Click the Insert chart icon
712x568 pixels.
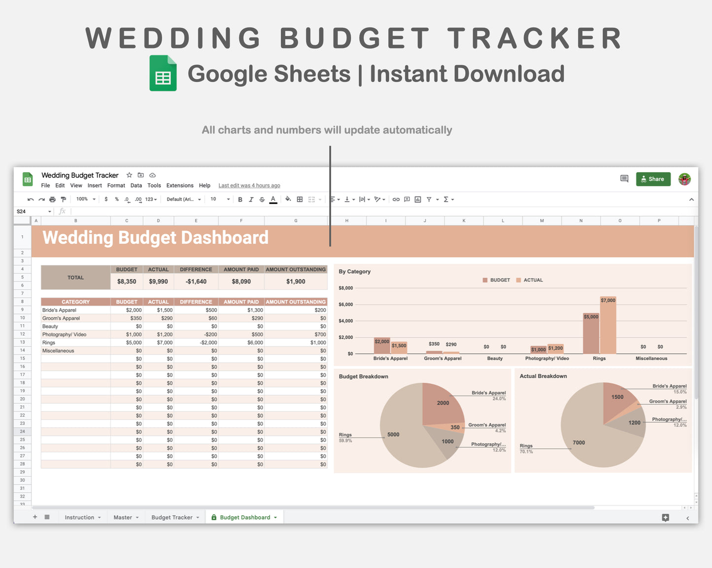(418, 199)
